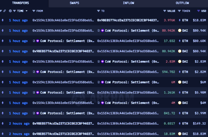Click Ethereum chain icon on $18.83M ETH row
The height and width of the screenshot is (137, 208).
click(x=3, y=20)
